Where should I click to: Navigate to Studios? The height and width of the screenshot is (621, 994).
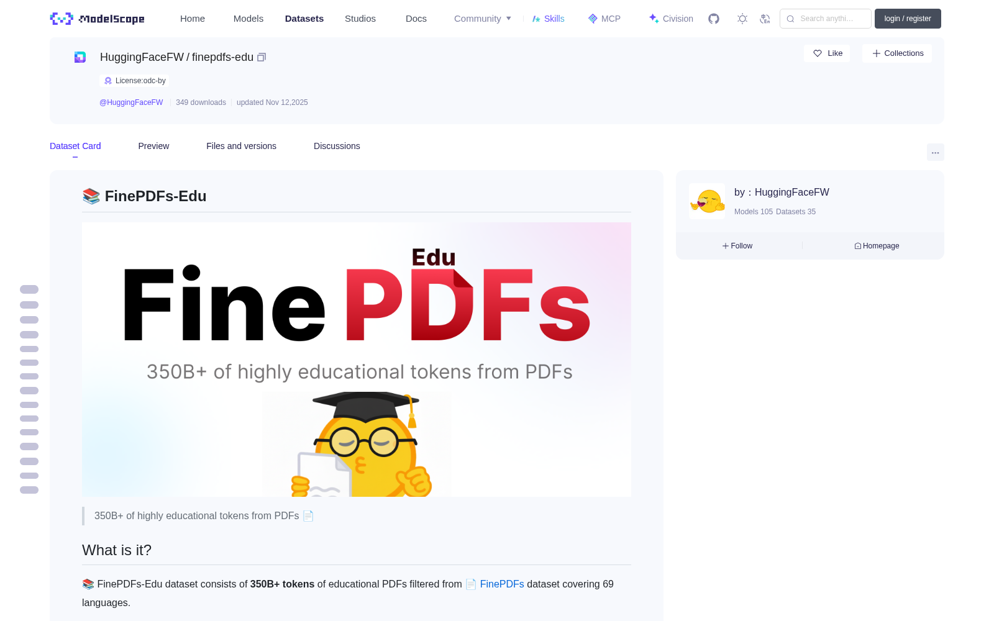pos(360,19)
